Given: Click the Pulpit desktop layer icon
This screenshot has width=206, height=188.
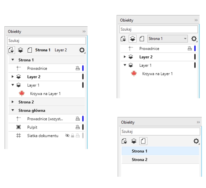Looking at the screenshot, I should pos(18,127).
